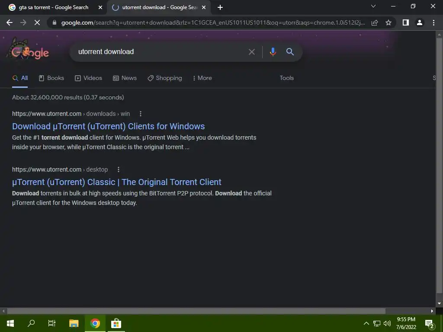Viewport: 443px width, 332px height.
Task: Open the volume tray icon
Action: point(387,323)
